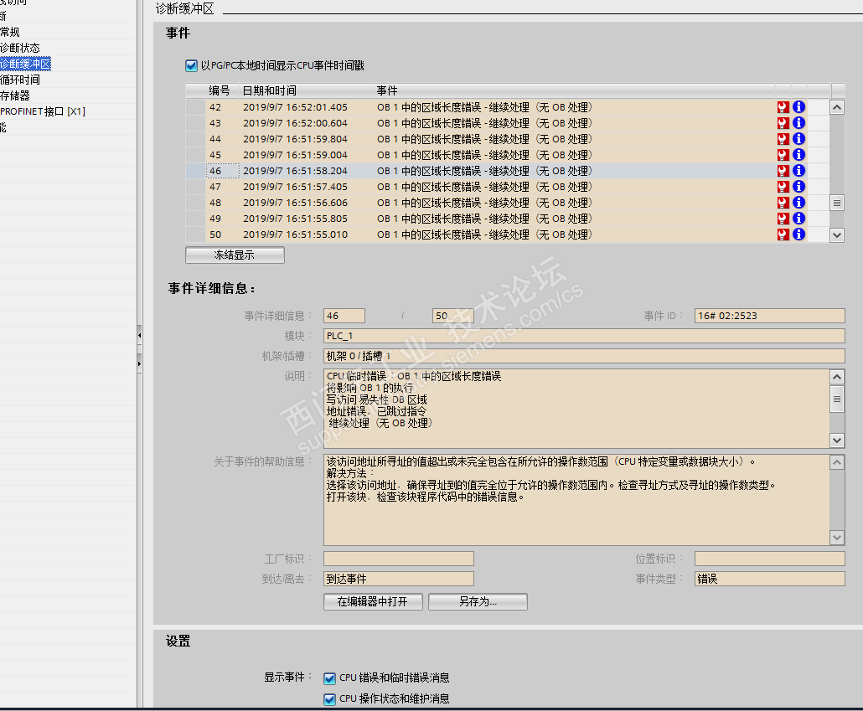The image size is (863, 711).
Task: Select event row 49 at 16:51:55.805
Action: 507,219
